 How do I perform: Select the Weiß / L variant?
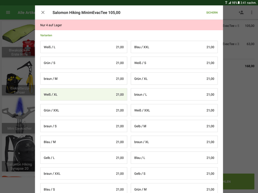tap(84, 47)
